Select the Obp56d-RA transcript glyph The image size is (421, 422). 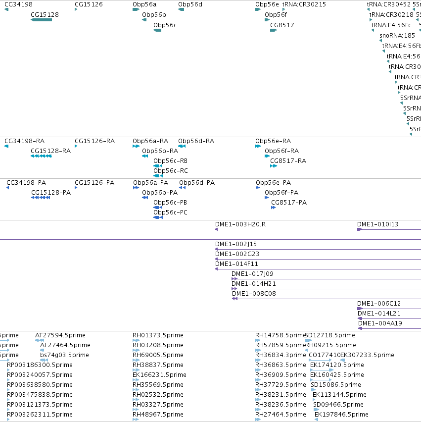coord(182,146)
